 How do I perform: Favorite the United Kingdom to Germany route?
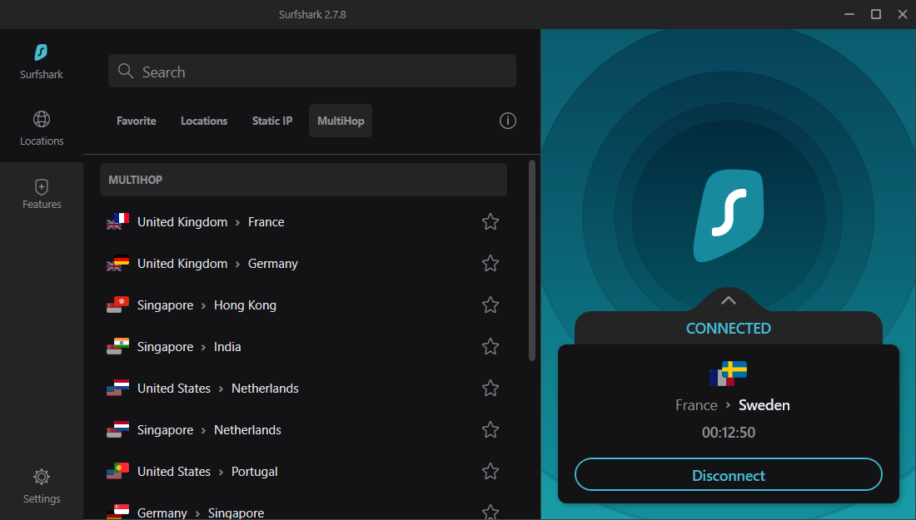tap(490, 263)
